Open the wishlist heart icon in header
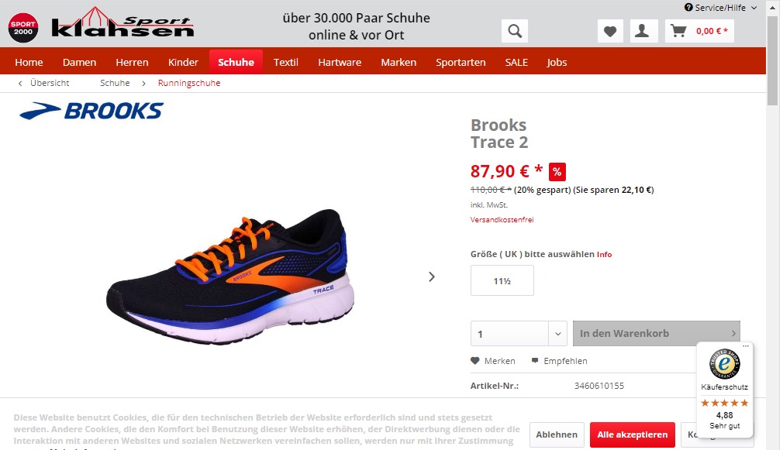This screenshot has height=450, width=783. 609,31
